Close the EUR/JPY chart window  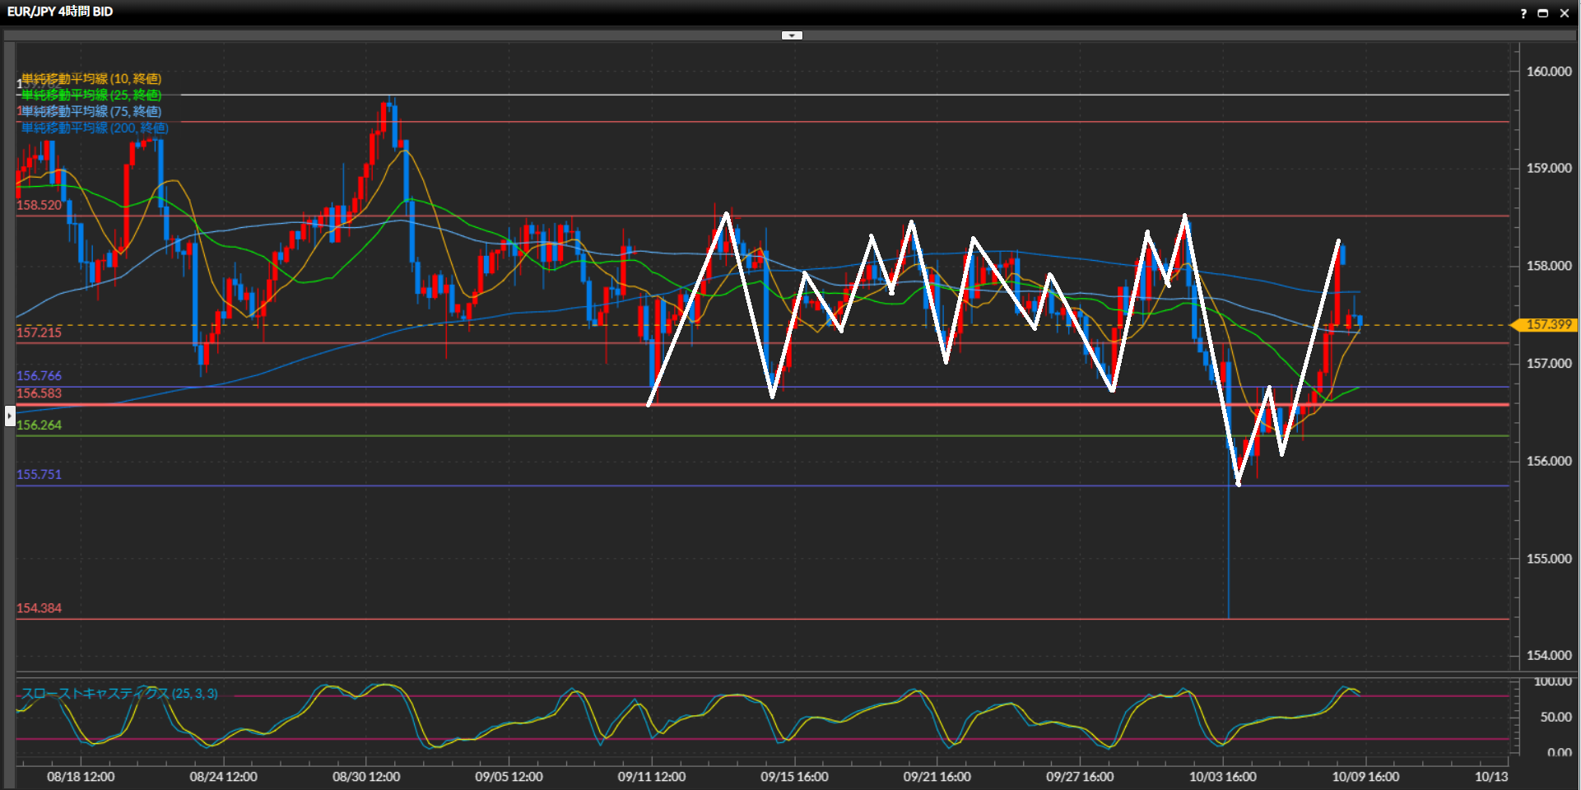(1565, 13)
